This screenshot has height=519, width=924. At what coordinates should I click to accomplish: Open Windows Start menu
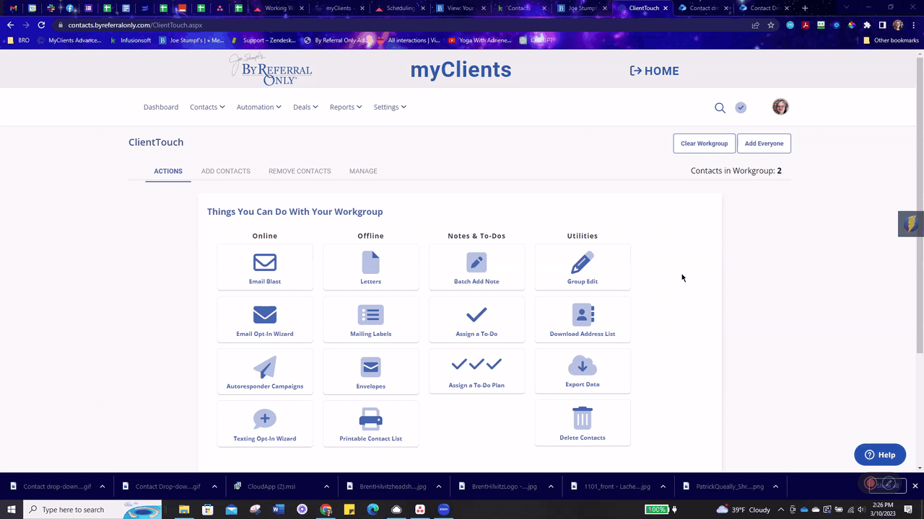pyautogui.click(x=12, y=510)
